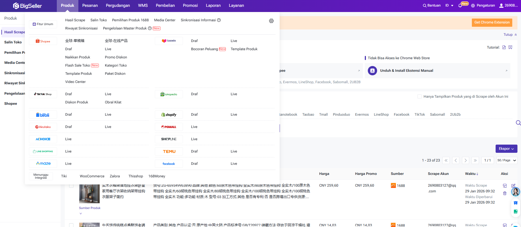This screenshot has height=227, width=521.
Task: Click the Get Chrome Extension button
Action: (x=492, y=22)
